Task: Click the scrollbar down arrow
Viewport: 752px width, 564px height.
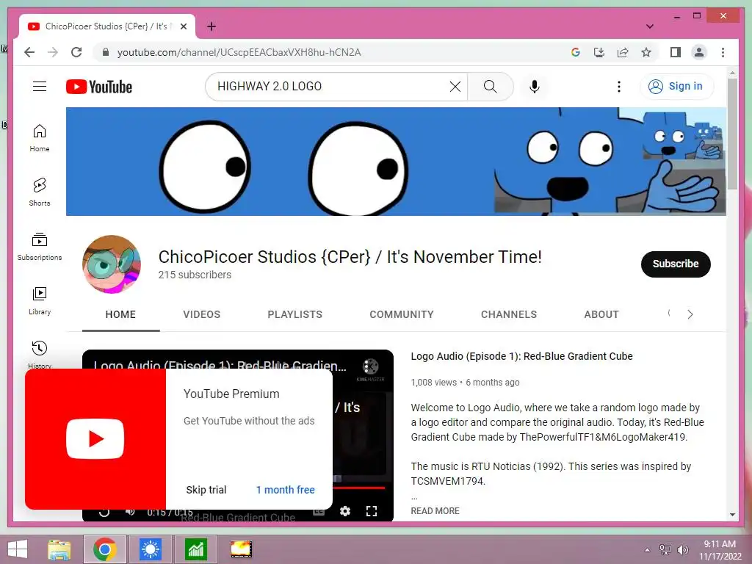Action: (x=732, y=515)
